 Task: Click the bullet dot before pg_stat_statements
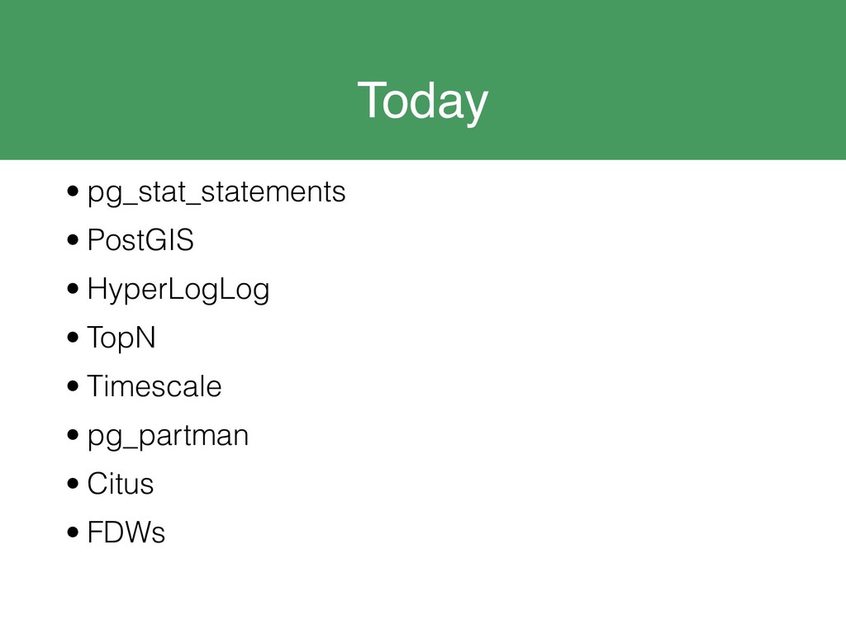pos(73,191)
